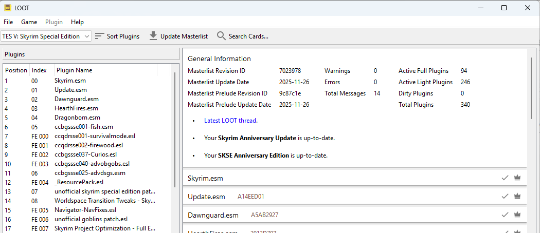540x233 pixels.
Task: Click the checkmark icon on Dawnguard.esm card
Action: click(505, 215)
